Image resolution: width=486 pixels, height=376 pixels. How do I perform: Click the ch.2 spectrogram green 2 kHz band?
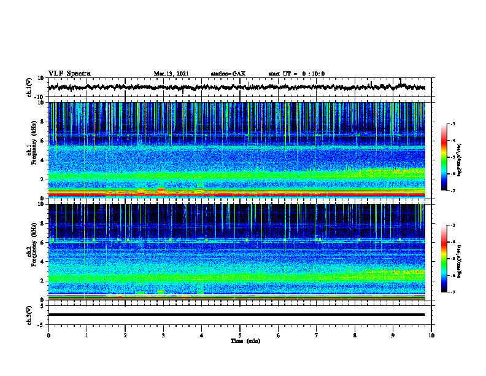[x=236, y=276]
